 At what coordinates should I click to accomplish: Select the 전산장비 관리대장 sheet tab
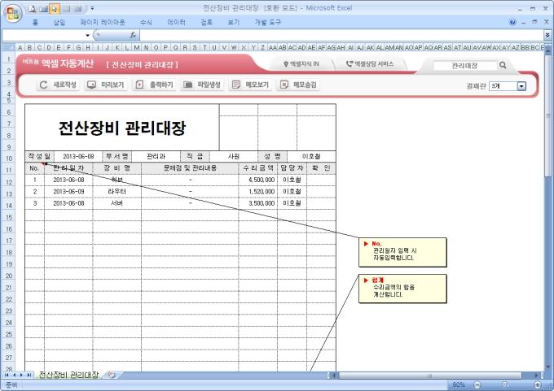point(68,375)
